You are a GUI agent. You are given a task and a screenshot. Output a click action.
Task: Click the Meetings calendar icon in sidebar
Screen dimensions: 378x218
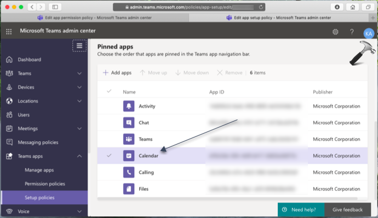[9, 129]
